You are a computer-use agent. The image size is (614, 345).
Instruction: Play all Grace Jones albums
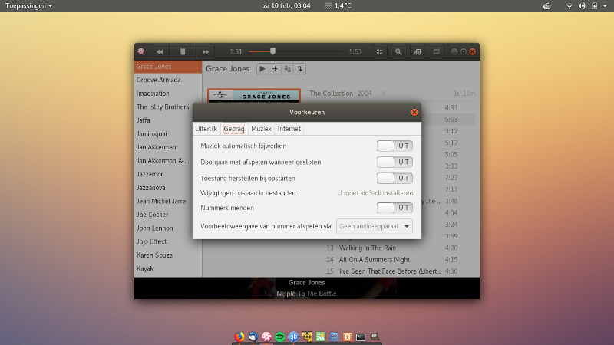[x=262, y=69]
